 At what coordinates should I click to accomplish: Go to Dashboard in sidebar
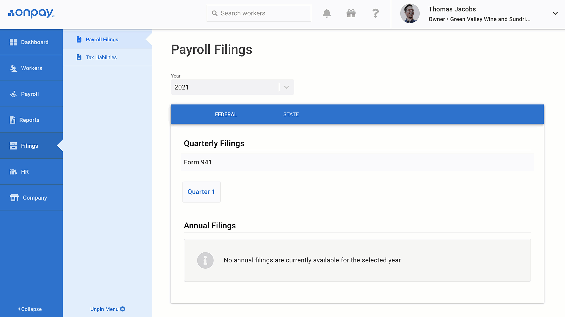coord(31,42)
